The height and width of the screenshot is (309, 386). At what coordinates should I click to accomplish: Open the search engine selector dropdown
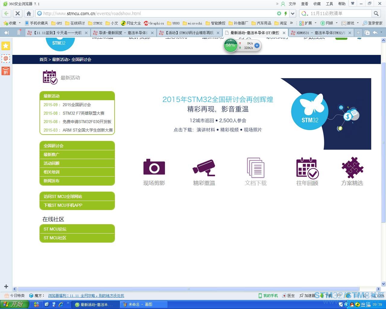click(305, 14)
